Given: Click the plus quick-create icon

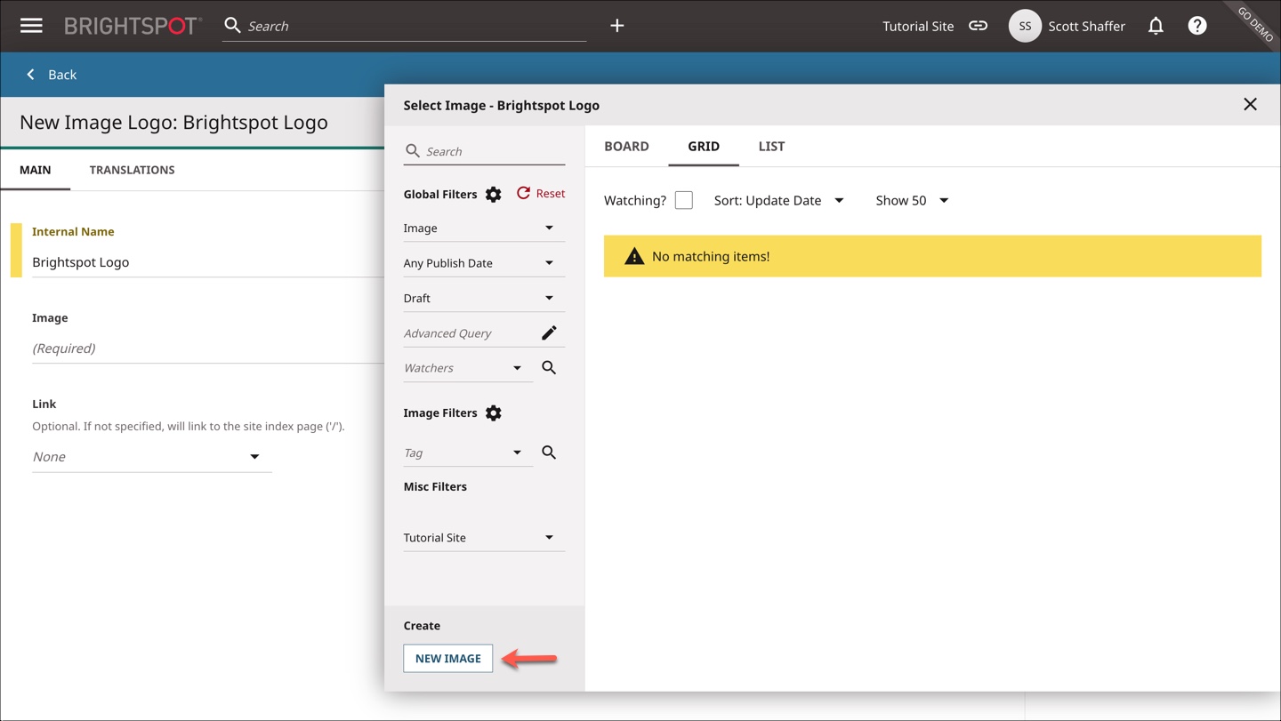Looking at the screenshot, I should 616,26.
